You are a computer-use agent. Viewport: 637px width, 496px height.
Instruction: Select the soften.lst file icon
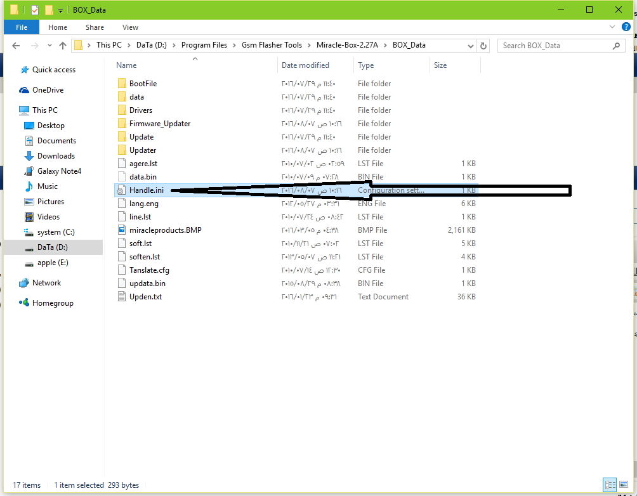(122, 257)
